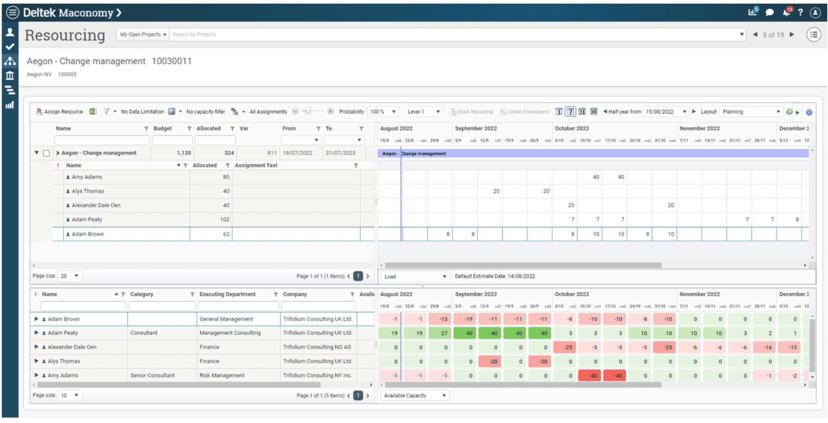Open the My Open Projects selector
This screenshot has width=828, height=423.
142,34
